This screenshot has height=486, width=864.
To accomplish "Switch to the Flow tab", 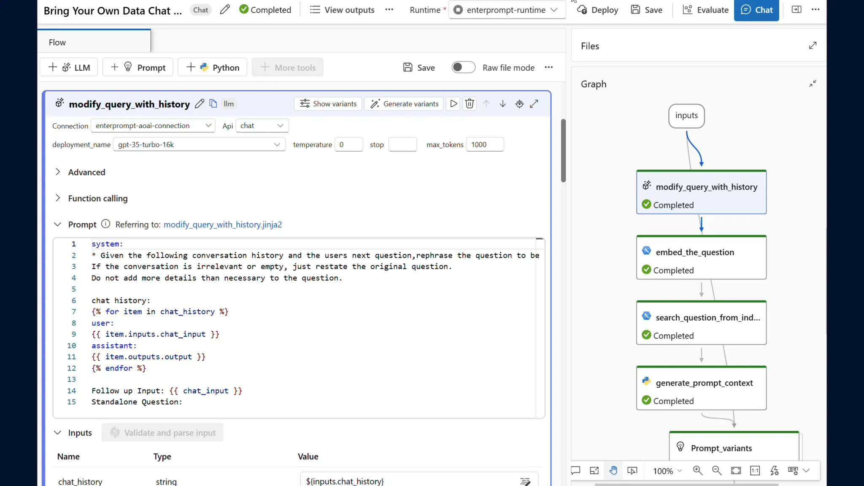I will 57,42.
